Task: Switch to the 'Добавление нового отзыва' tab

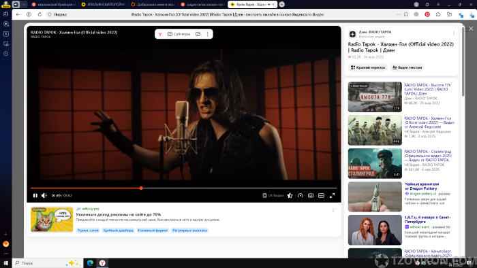Action: [153, 5]
